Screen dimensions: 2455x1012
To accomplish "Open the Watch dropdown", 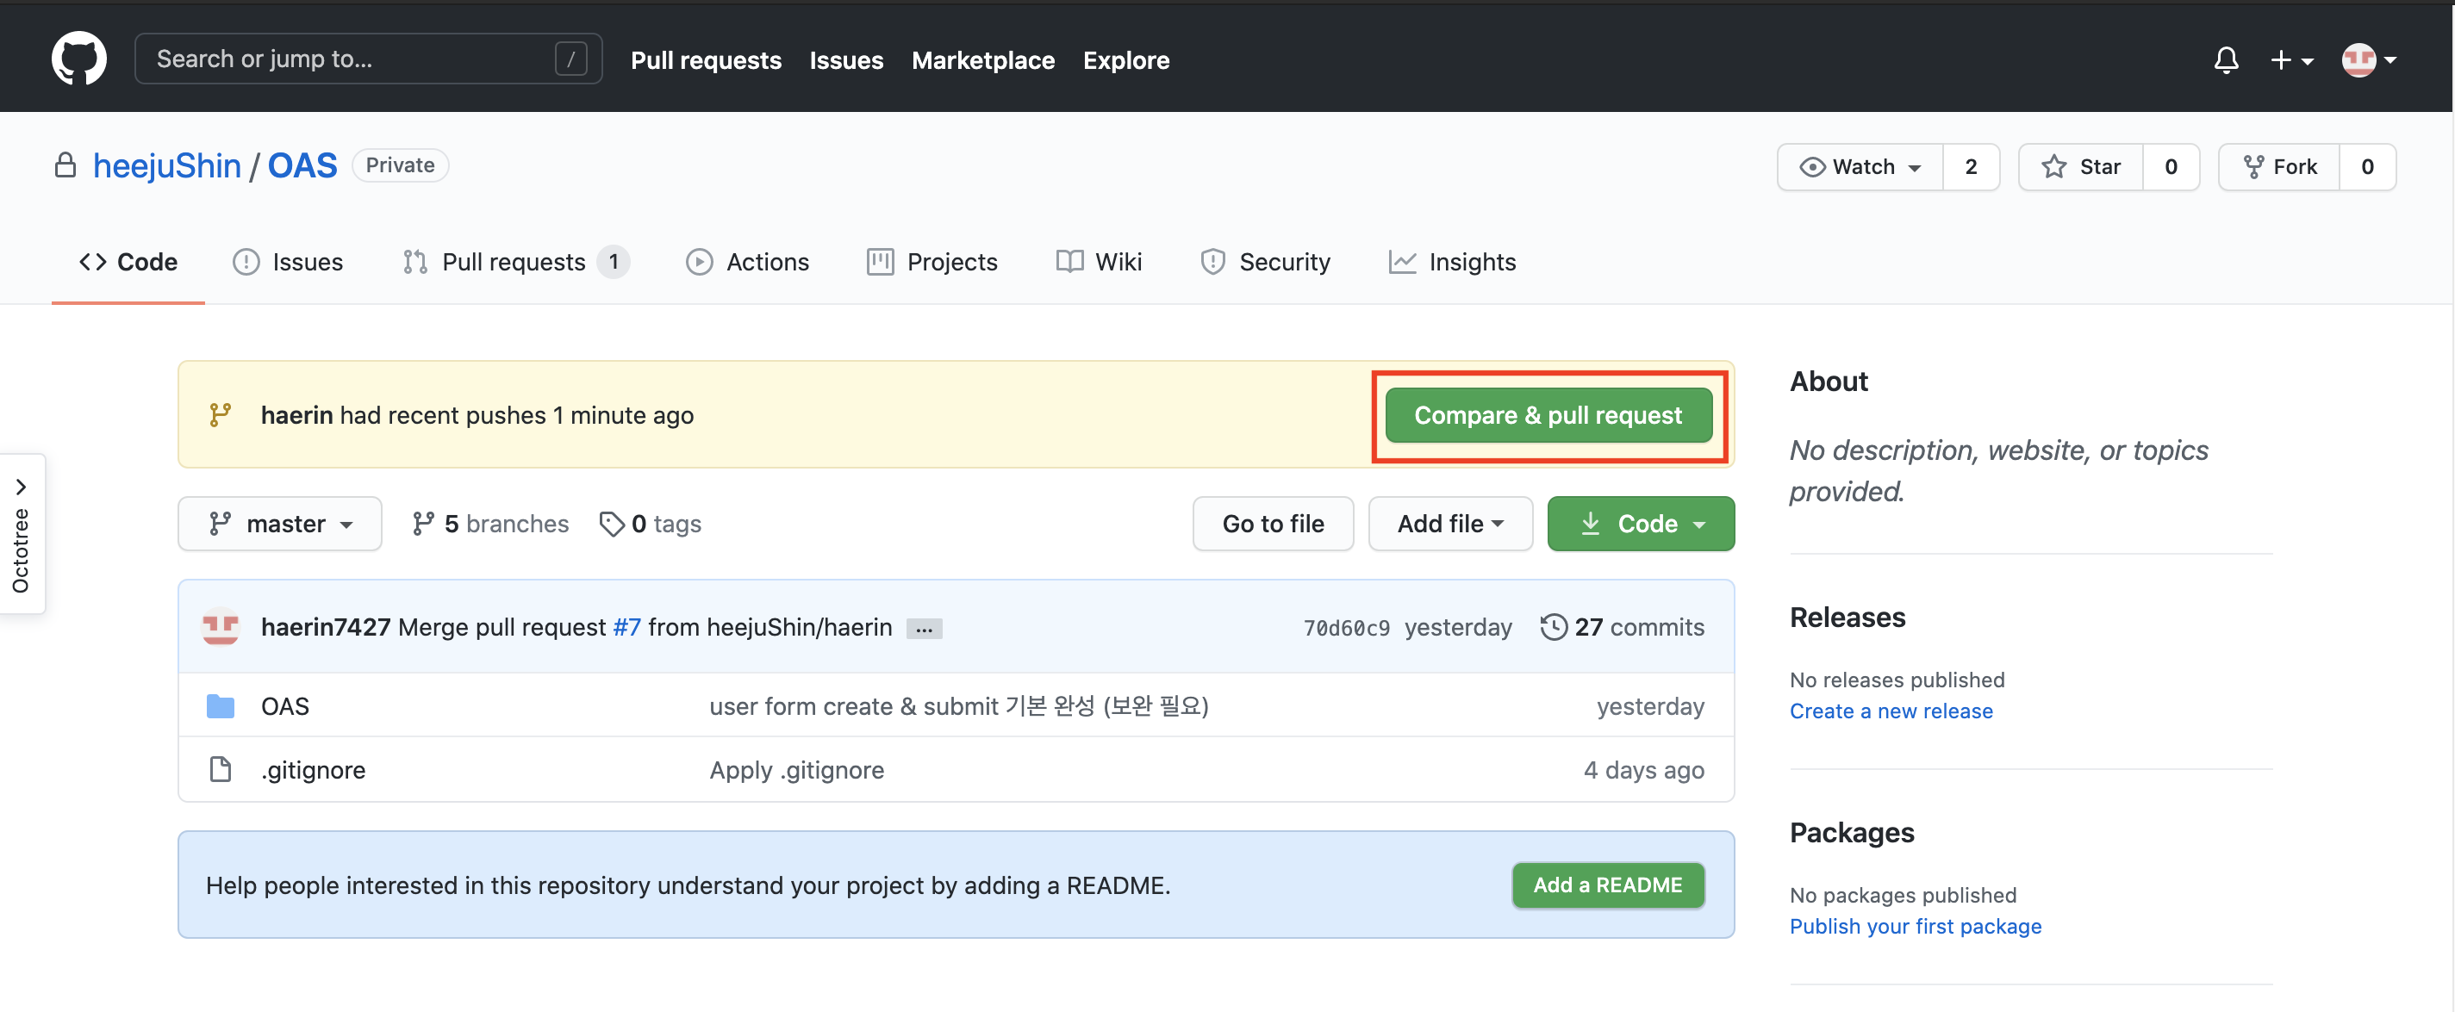I will pyautogui.click(x=1860, y=167).
